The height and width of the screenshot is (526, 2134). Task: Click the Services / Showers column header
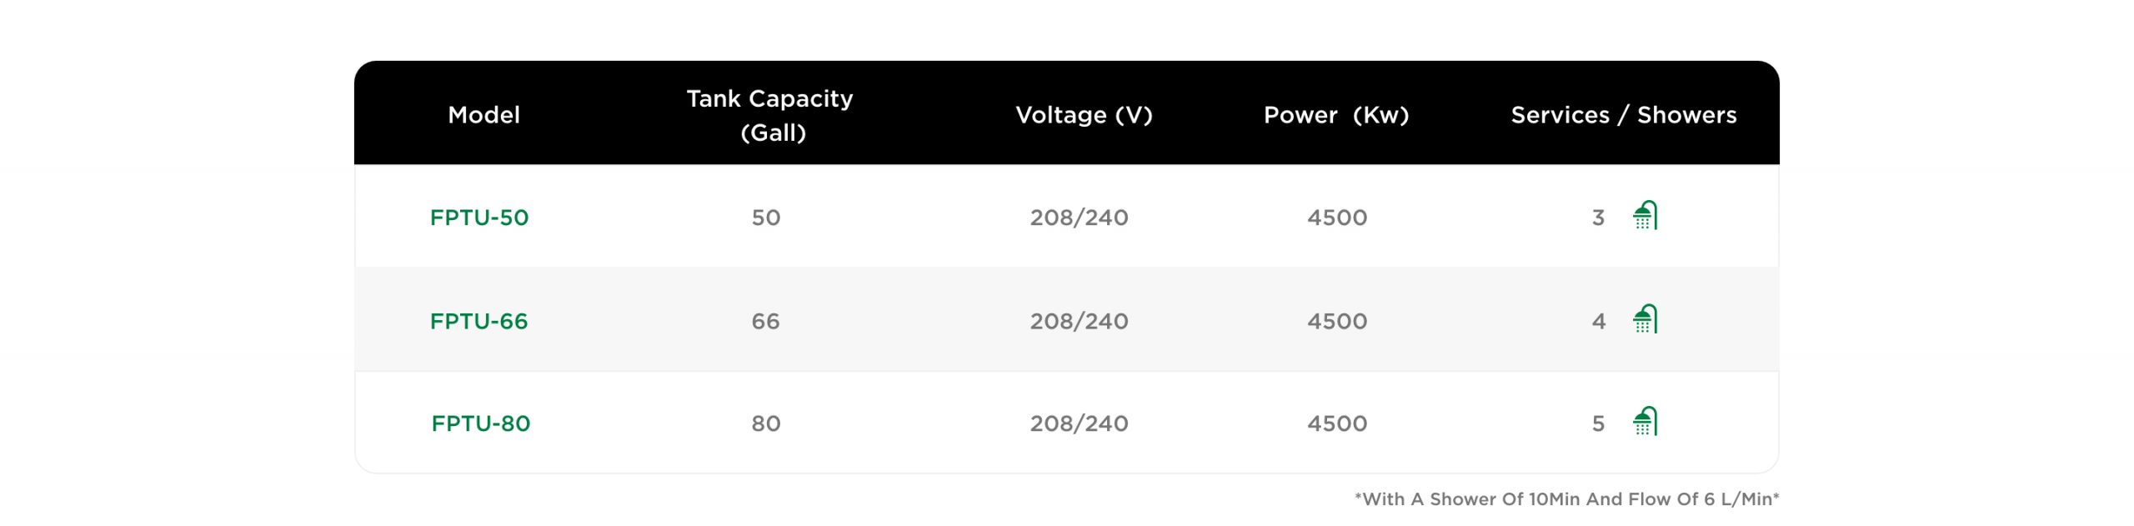pyautogui.click(x=1624, y=115)
